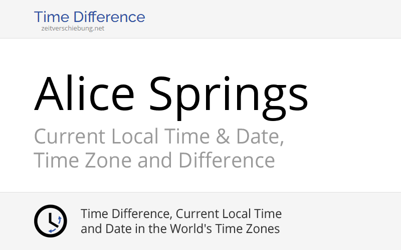Click "Current Local Time" in the footer text
The height and width of the screenshot is (250, 401).
point(228,214)
